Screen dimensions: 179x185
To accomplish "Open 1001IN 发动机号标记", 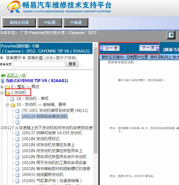I will click(40, 139).
